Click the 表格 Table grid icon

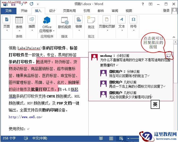click(x=19, y=20)
